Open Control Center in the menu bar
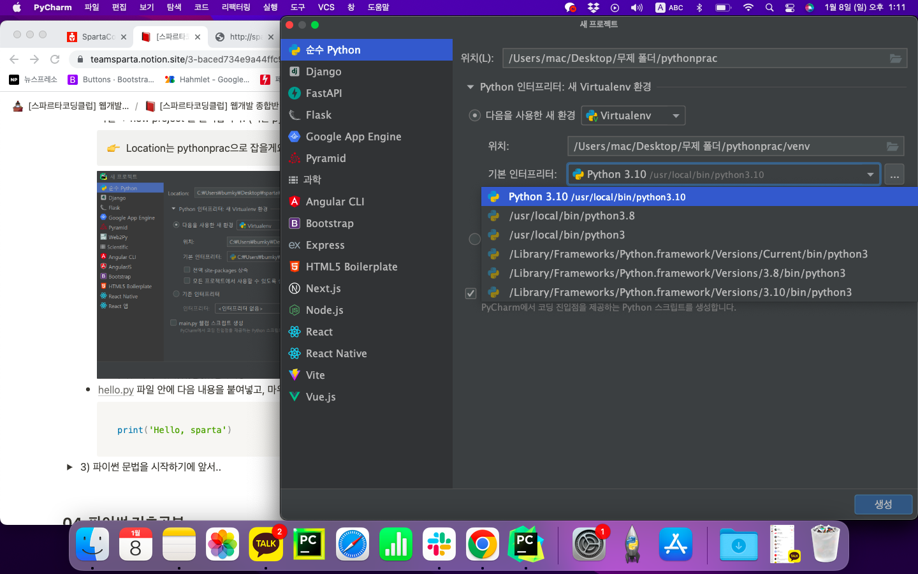The width and height of the screenshot is (918, 574). 790,8
